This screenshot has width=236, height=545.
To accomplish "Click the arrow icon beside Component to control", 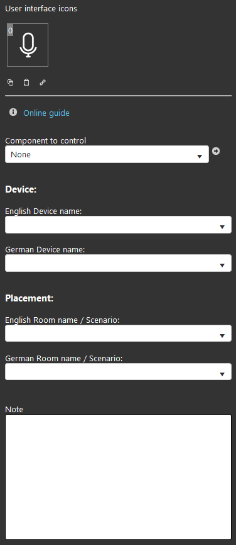I will (216, 151).
